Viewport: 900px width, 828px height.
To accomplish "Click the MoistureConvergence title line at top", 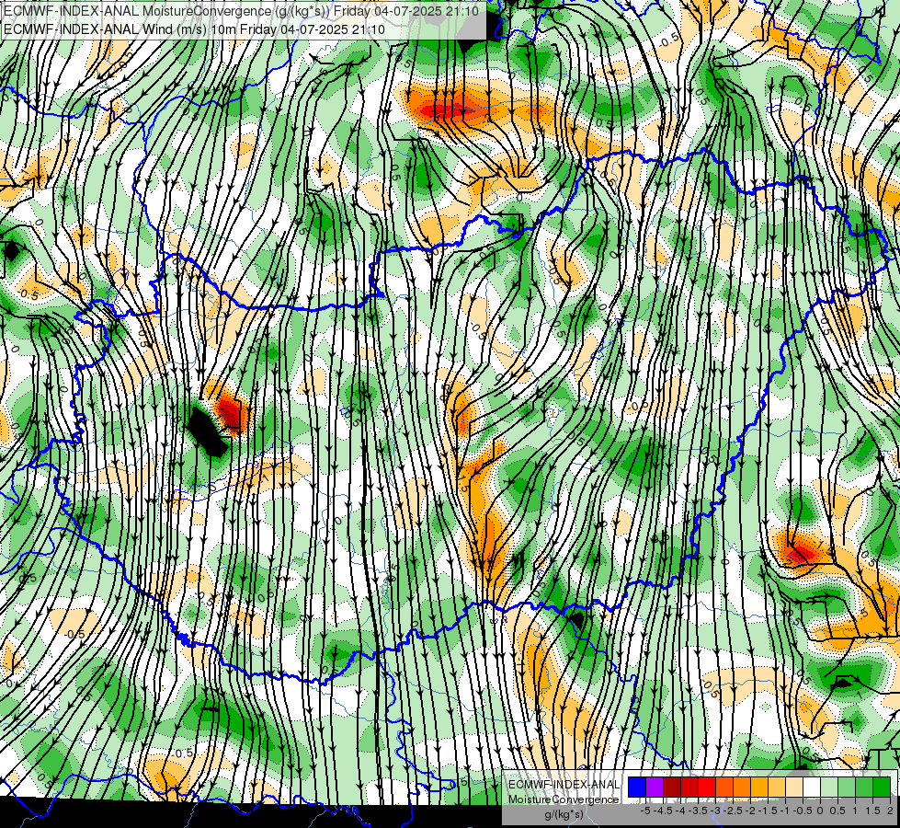I will 241,10.
